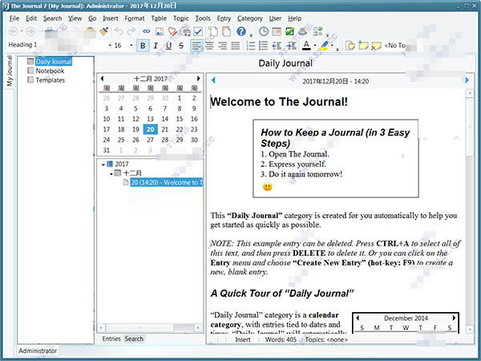Set paragraph to align right
This screenshot has width=481, height=361.
pyautogui.click(x=222, y=46)
